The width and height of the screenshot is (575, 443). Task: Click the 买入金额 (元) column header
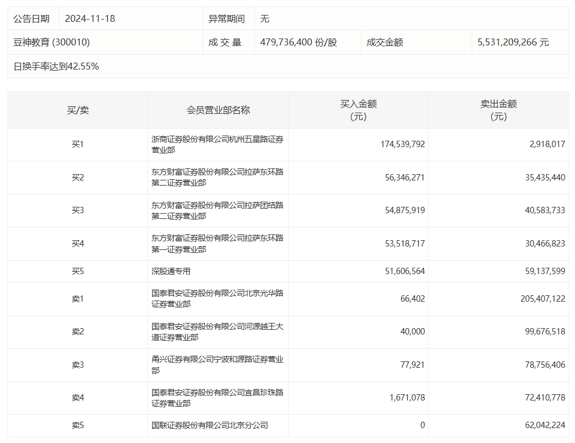point(358,110)
